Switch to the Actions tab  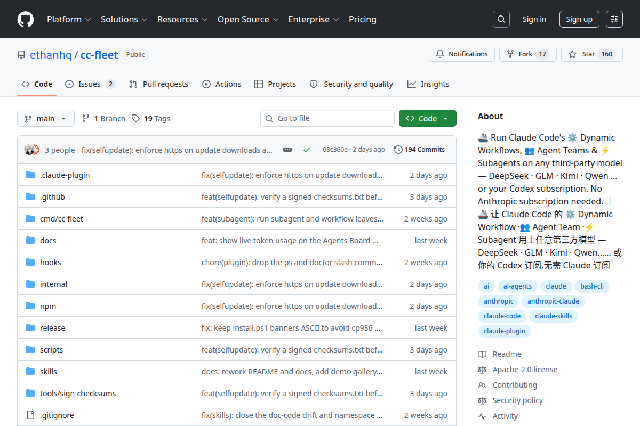[x=222, y=84]
